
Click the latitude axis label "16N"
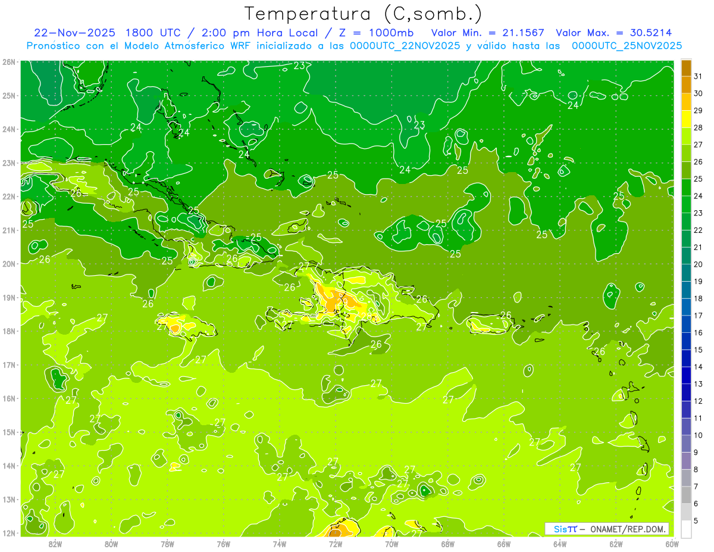point(9,398)
